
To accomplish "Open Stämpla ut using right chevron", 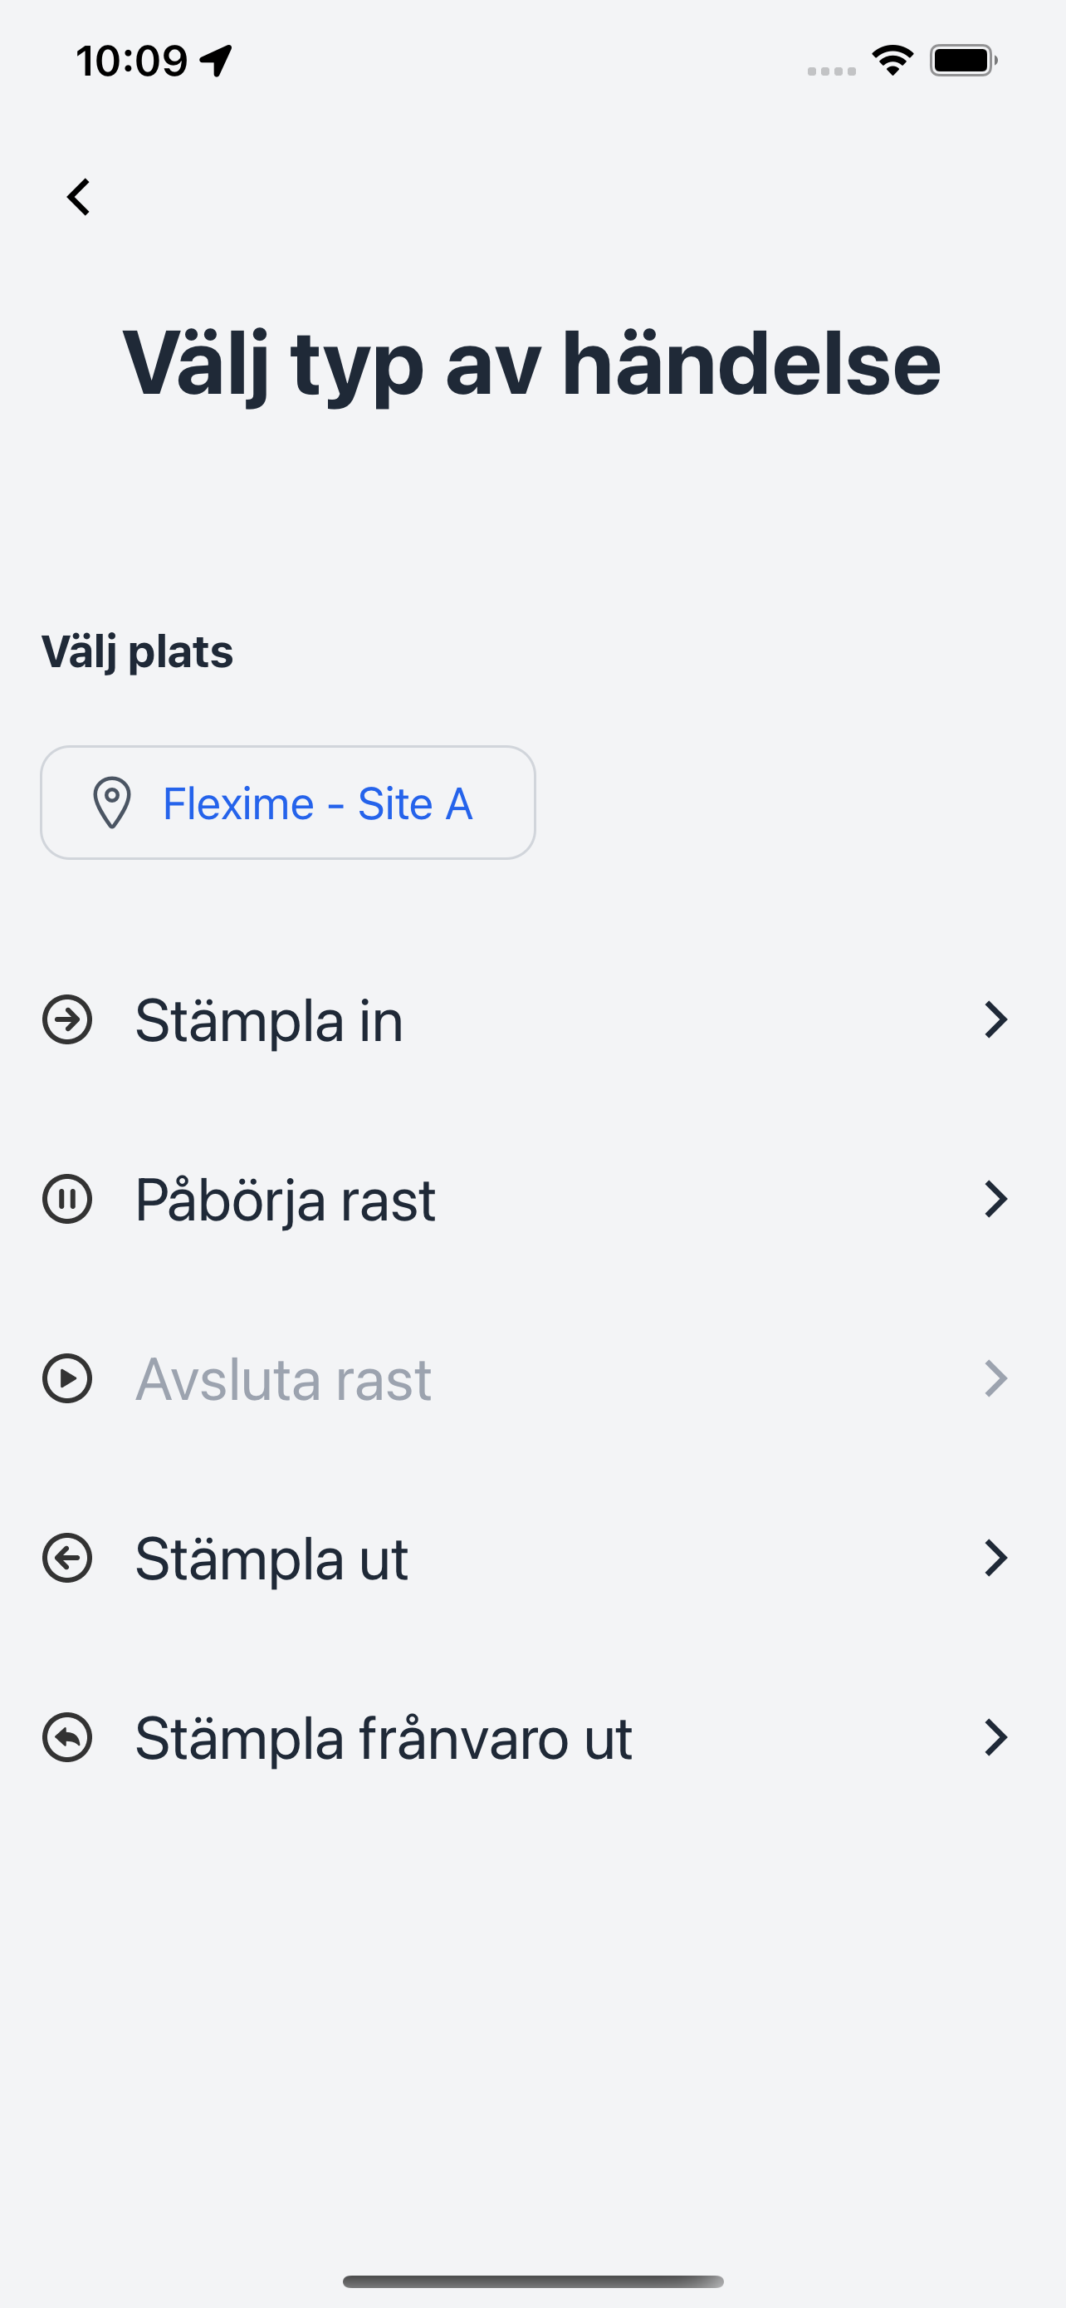I will click(x=996, y=1558).
